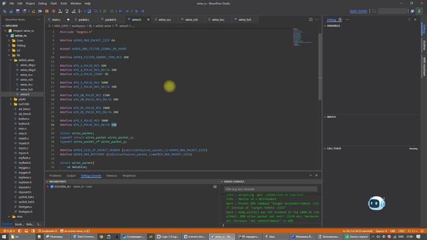Toggle the breakpoint checkbox in Breakpoints list
The image size is (427, 240).
(52, 187)
